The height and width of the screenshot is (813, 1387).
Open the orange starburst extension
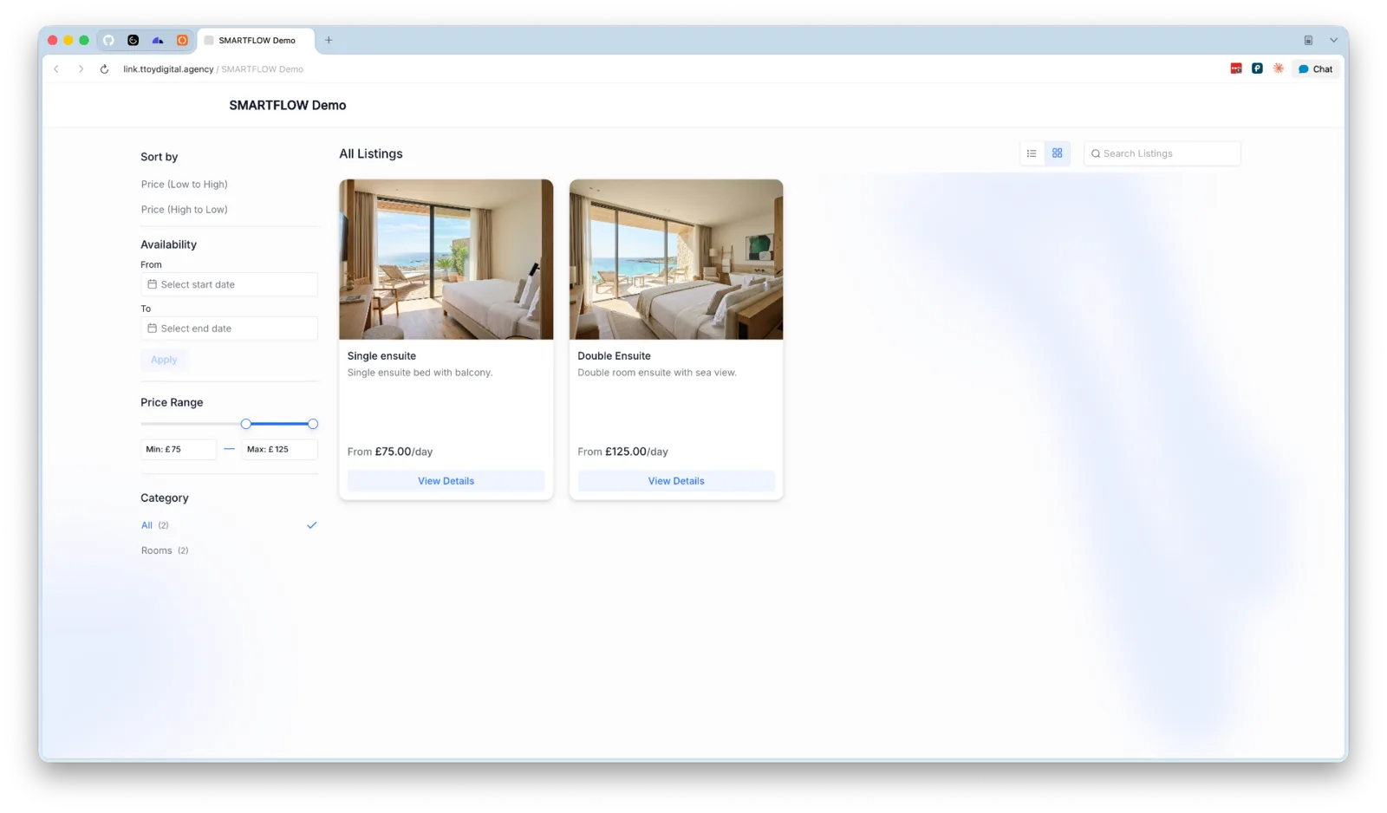click(x=1279, y=68)
